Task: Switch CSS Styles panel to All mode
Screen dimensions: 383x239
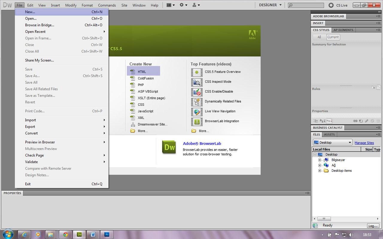Action: 319,37
